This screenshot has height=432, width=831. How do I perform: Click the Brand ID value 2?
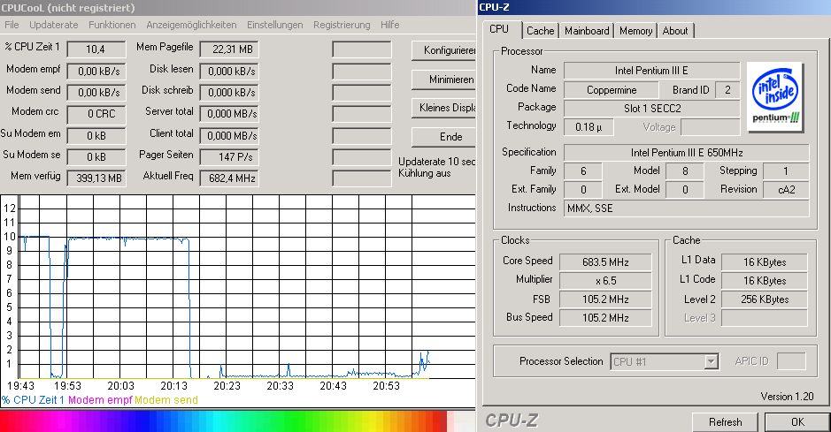[x=727, y=90]
